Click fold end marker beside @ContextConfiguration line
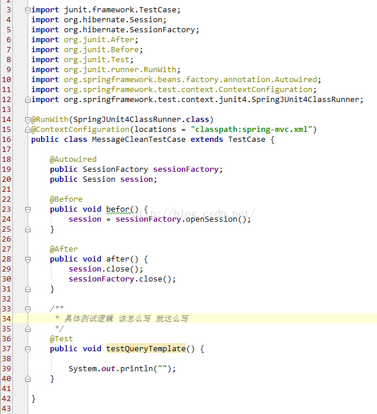This screenshot has width=377, height=414. [28, 130]
